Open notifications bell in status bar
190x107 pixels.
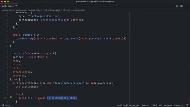point(187,105)
